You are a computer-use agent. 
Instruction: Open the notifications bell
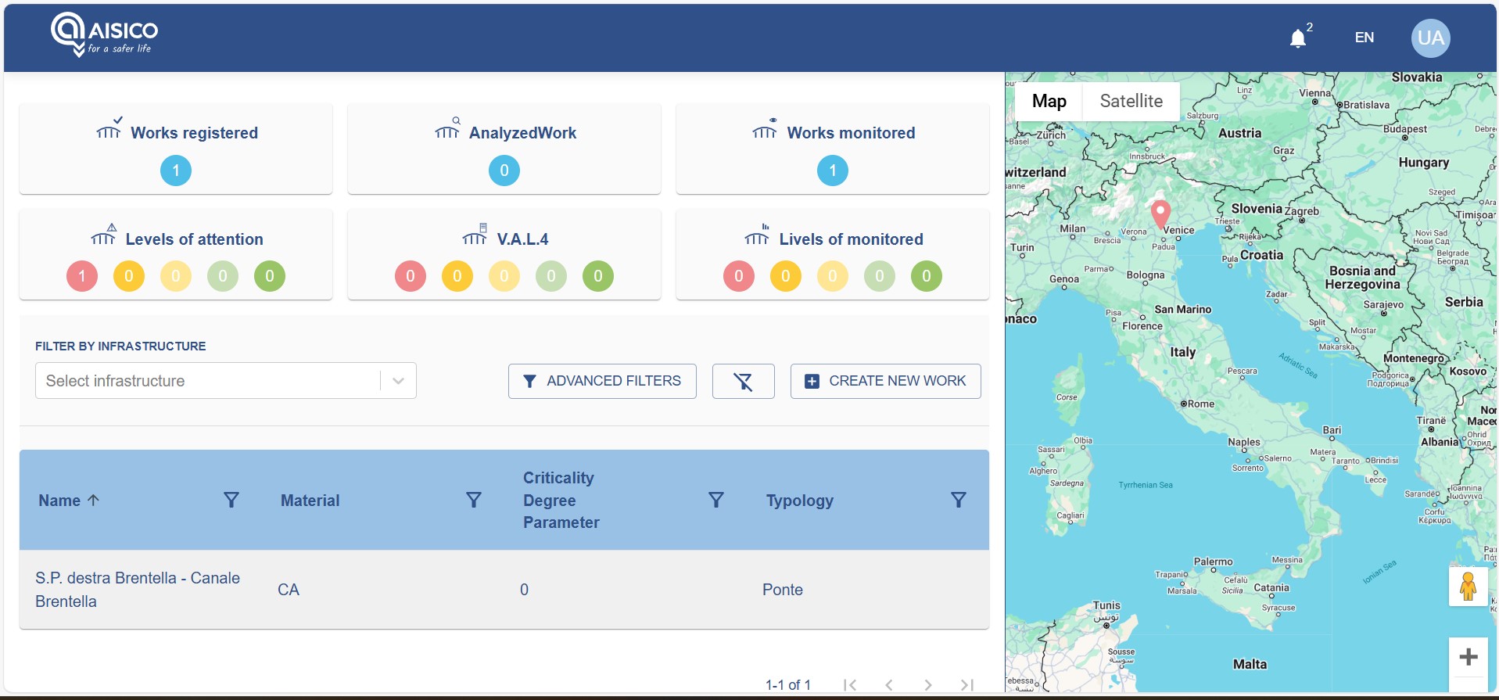coord(1298,38)
